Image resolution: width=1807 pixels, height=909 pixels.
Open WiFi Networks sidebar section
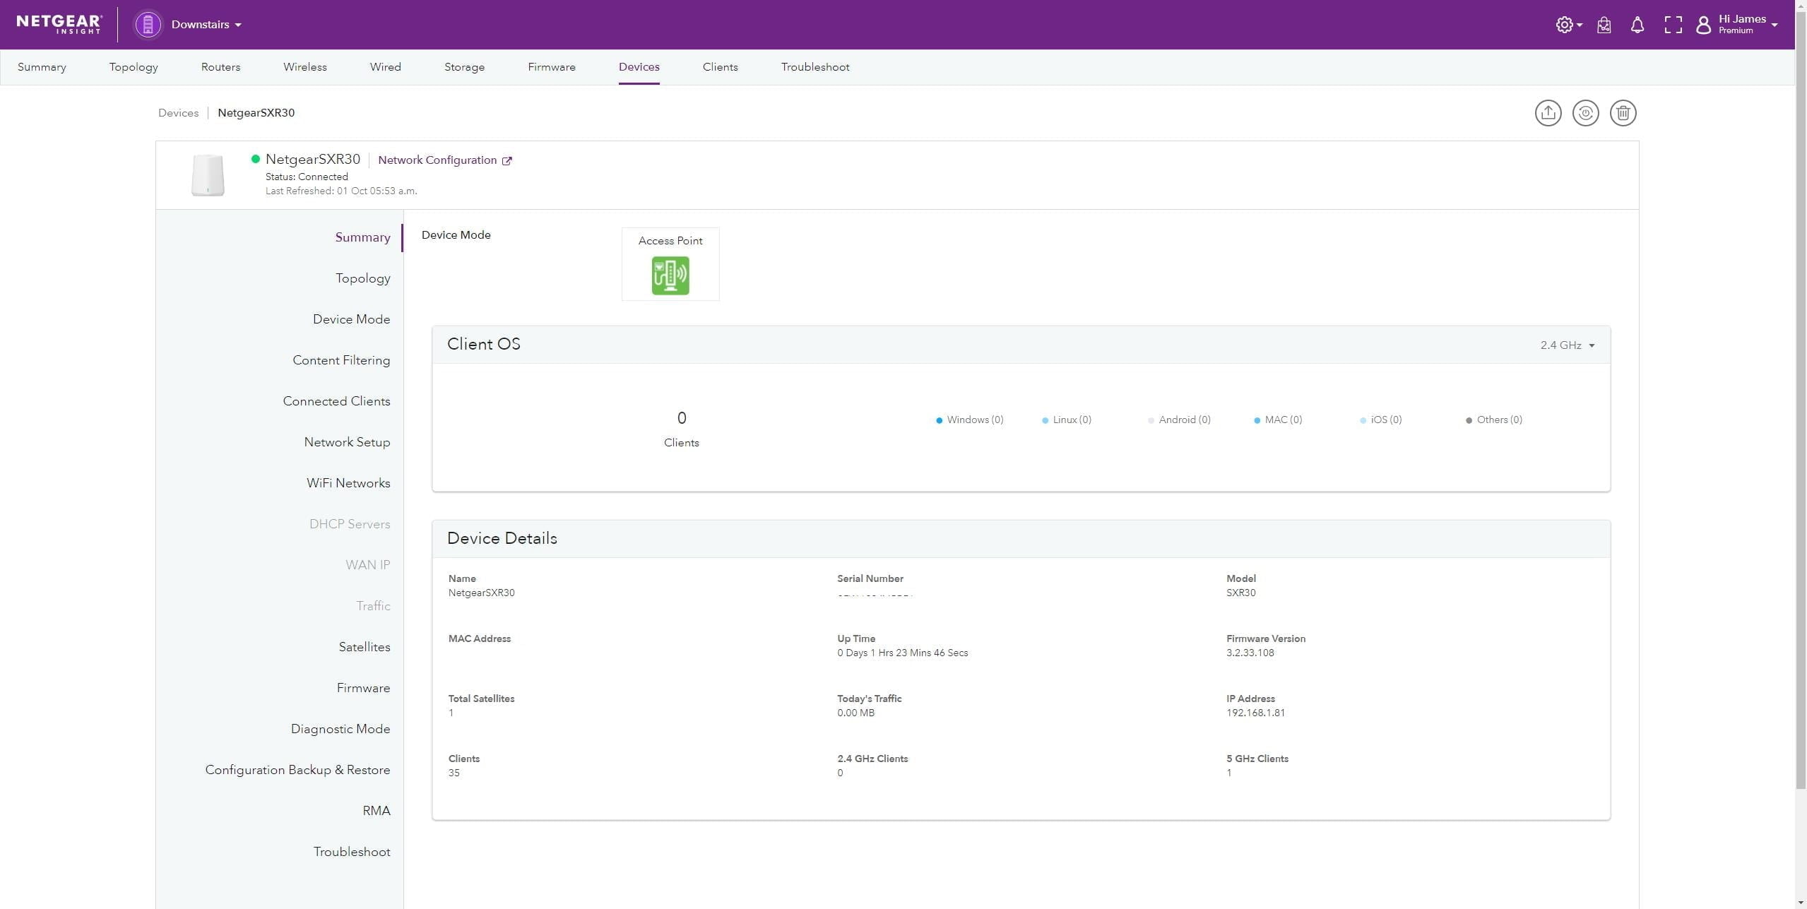[x=348, y=483]
